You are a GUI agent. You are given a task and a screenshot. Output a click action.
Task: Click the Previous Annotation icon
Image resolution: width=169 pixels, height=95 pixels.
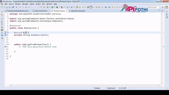pos(117,7)
